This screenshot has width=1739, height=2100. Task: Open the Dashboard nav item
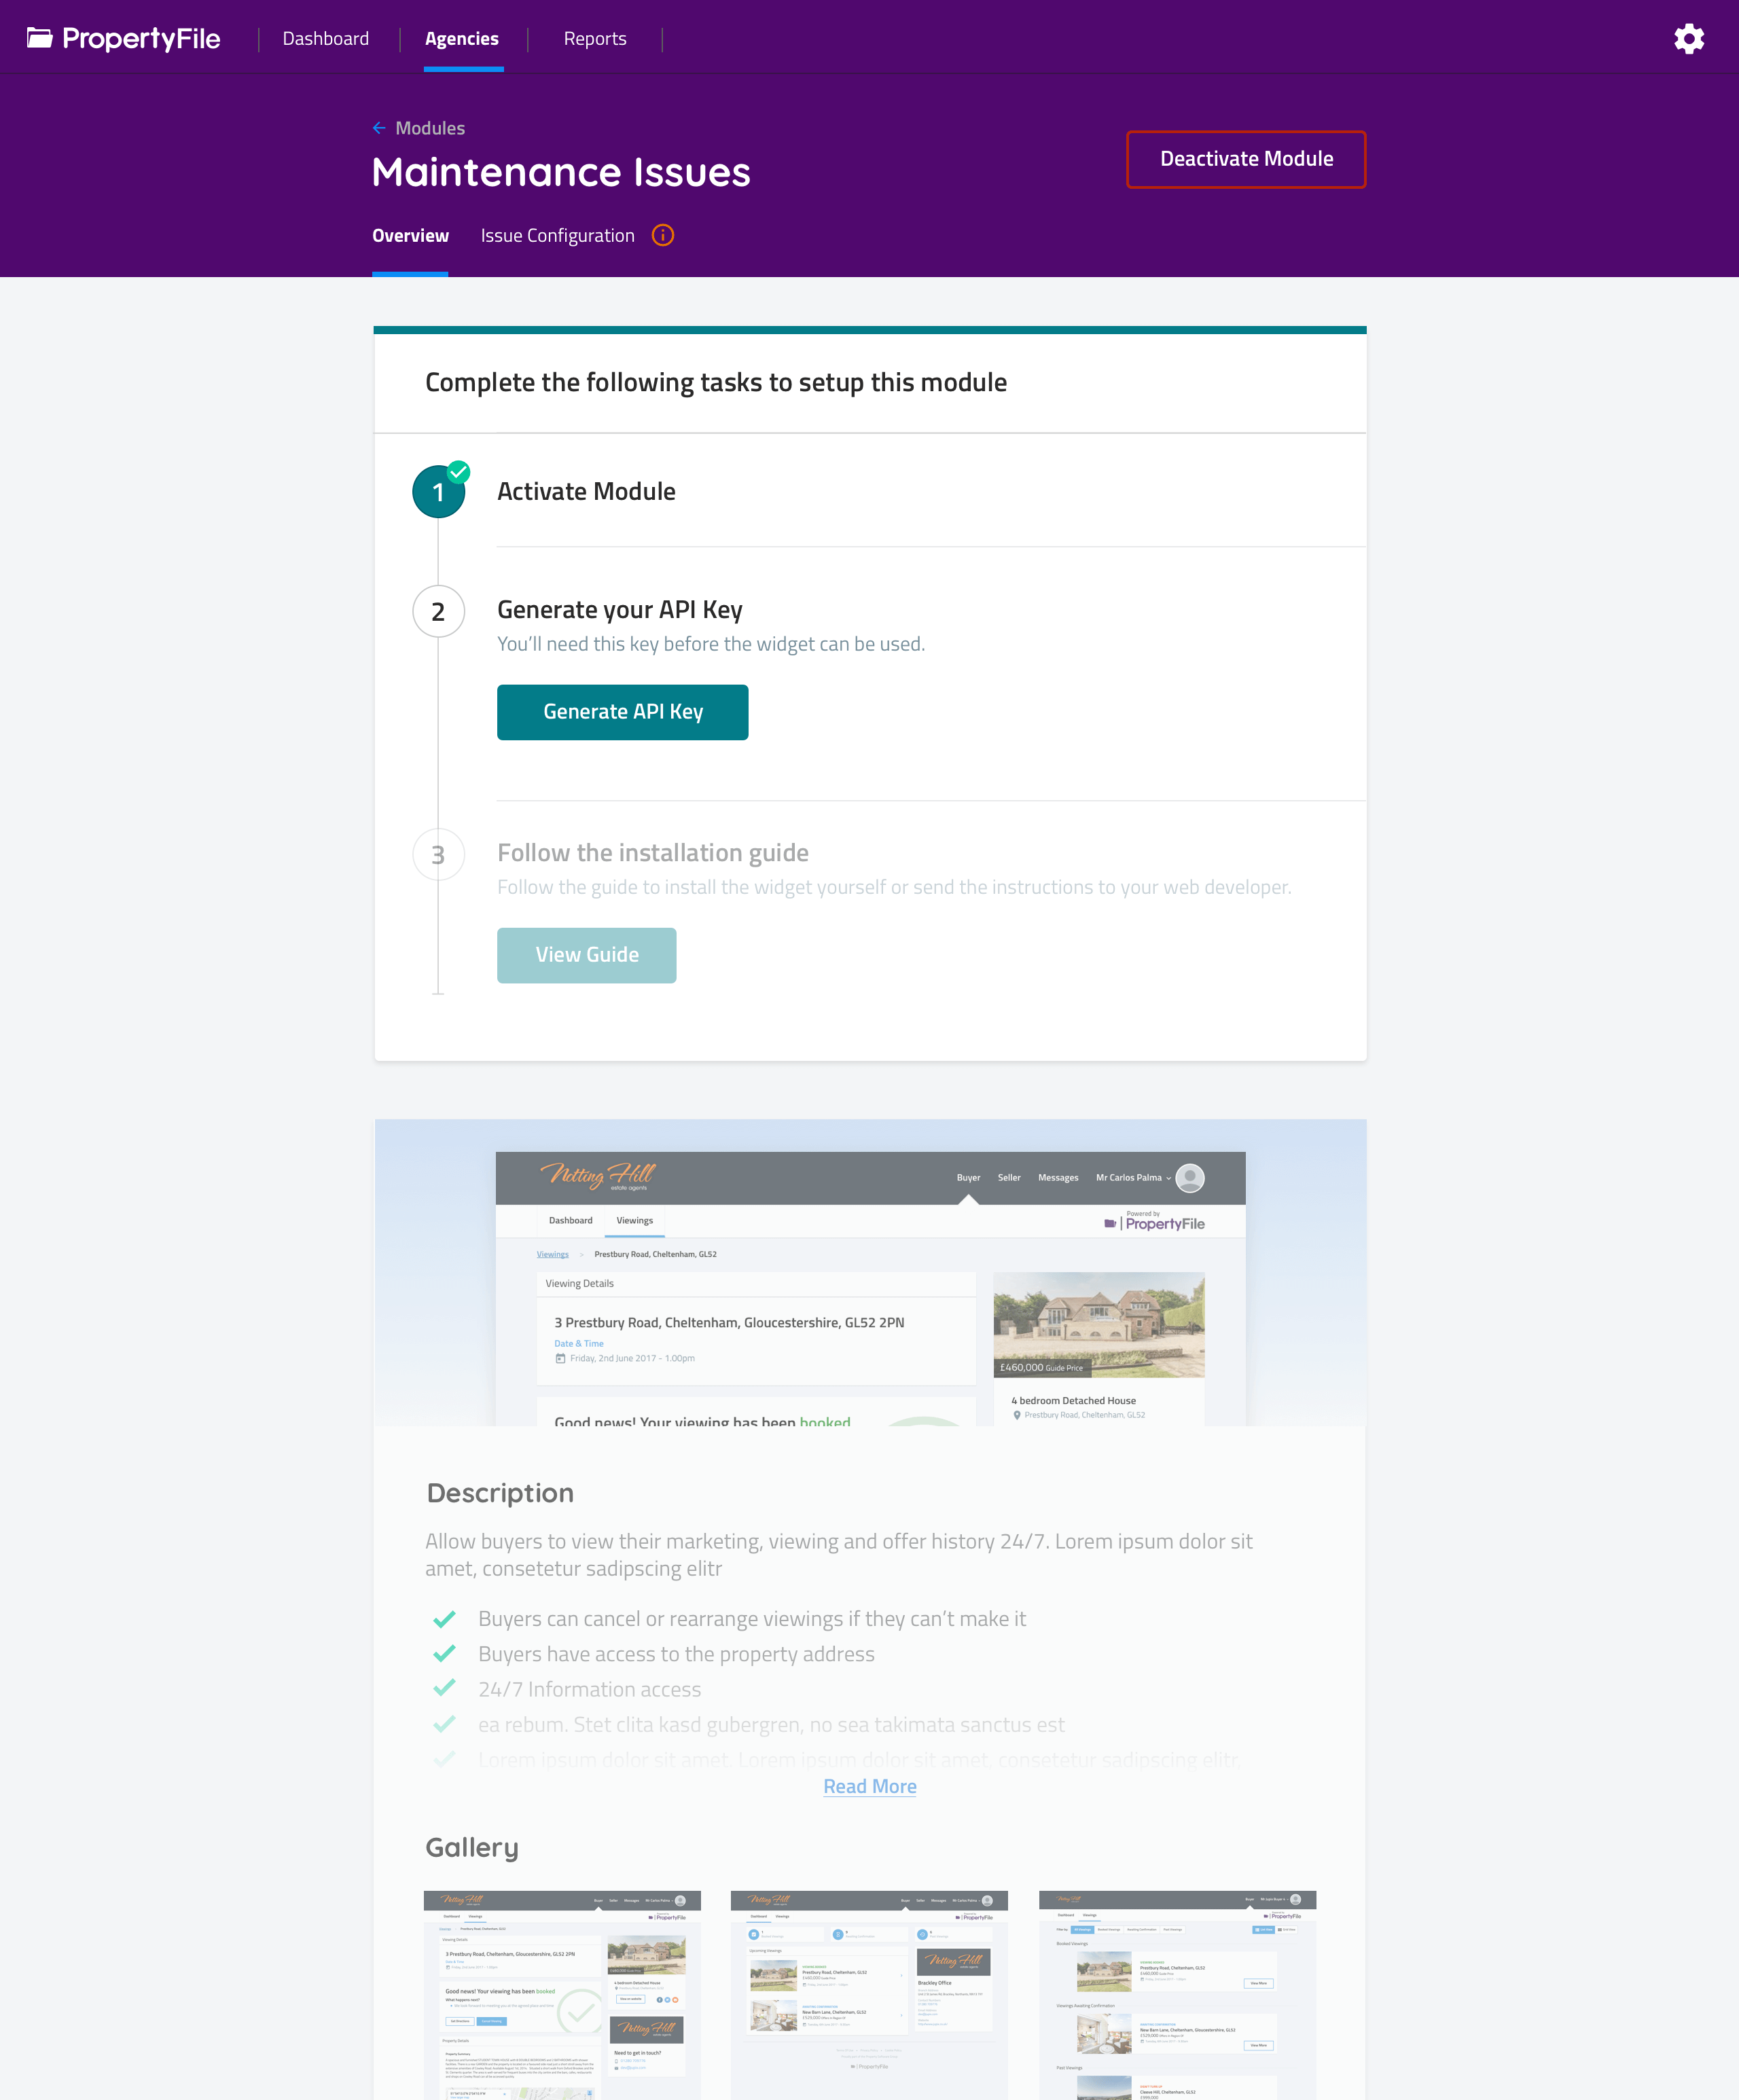coord(326,39)
